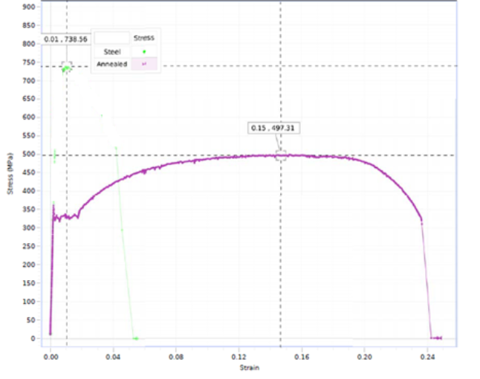
Task: Click the 250 y-axis tick label
Action: [29, 246]
